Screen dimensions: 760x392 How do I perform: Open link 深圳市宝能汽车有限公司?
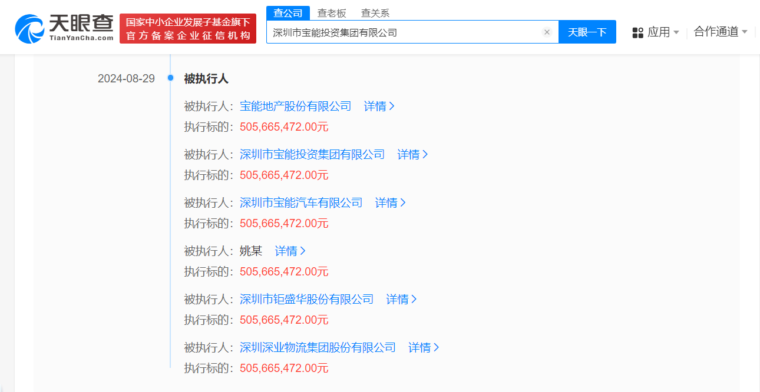point(302,202)
